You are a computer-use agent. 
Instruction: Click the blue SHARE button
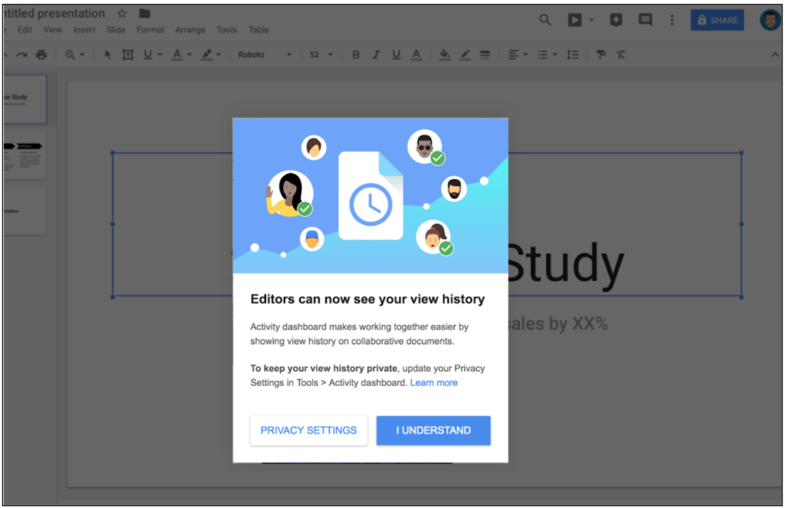717,20
